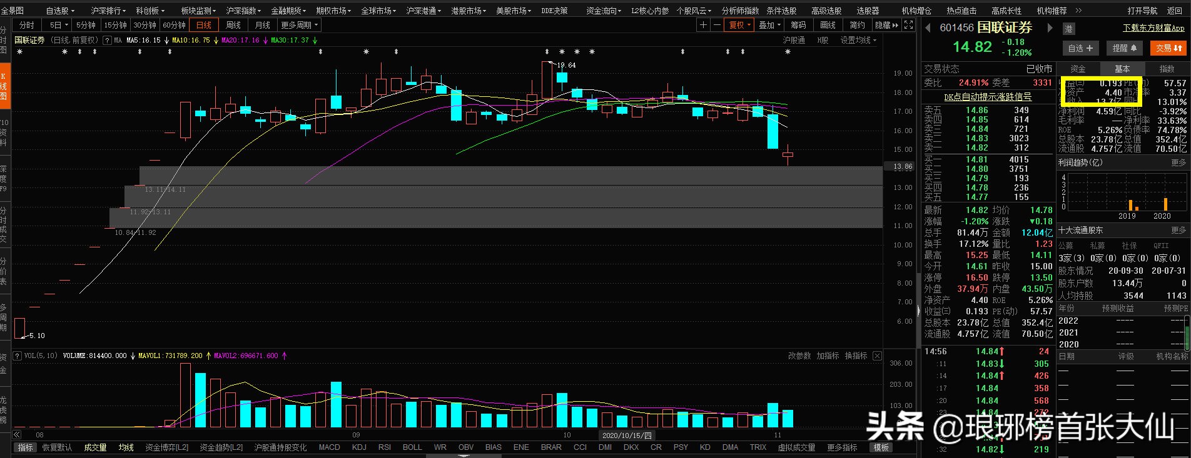Expand 更多周期 dropdown
The image size is (1191, 458).
[299, 25]
